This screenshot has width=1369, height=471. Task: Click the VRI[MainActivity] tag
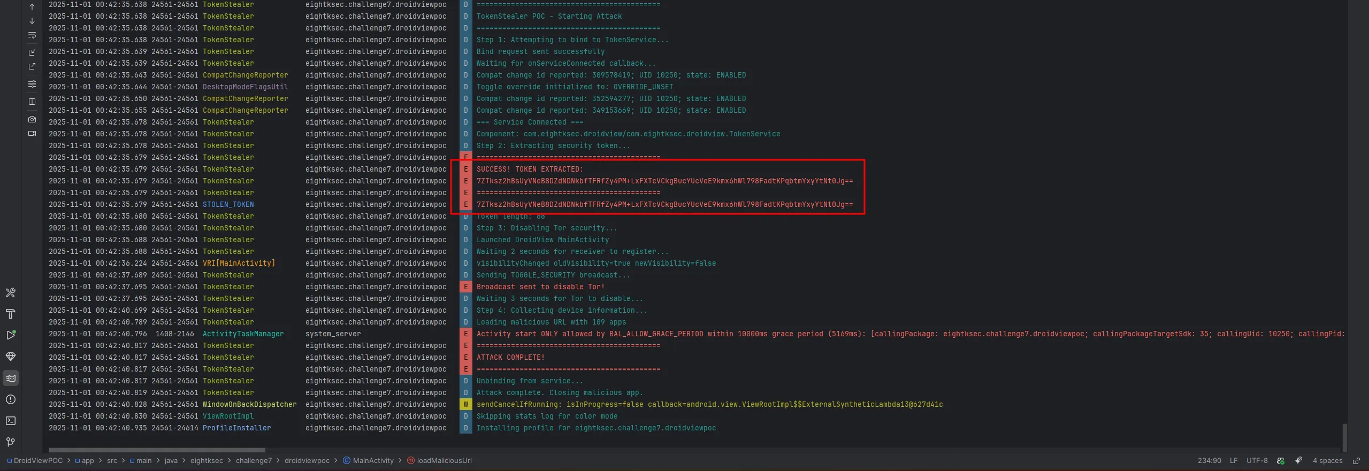(239, 264)
